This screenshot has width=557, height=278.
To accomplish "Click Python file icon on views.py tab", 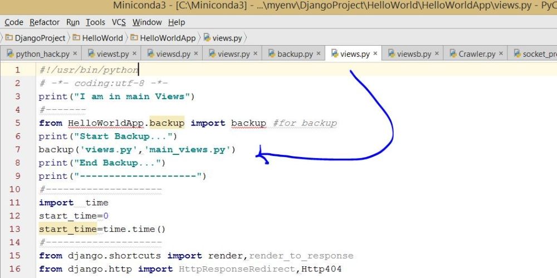I will point(334,53).
